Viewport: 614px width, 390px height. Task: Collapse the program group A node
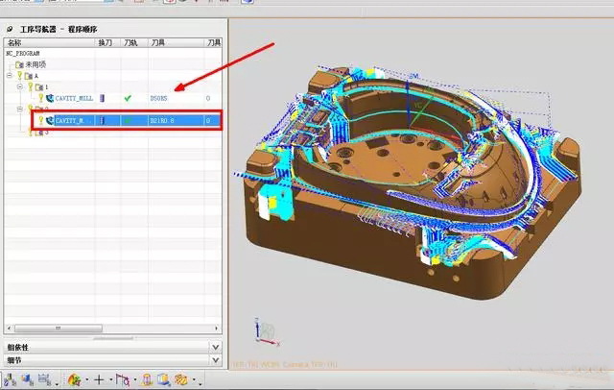click(x=8, y=75)
